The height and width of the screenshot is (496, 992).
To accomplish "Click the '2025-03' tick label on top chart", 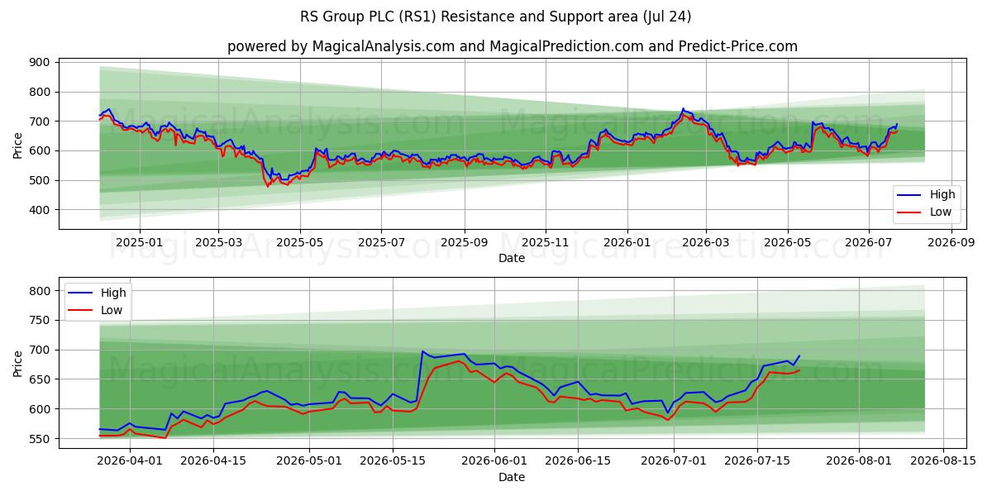I will [x=218, y=243].
